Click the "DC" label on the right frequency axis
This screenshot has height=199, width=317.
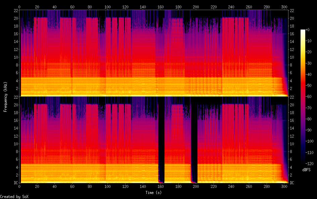(292, 183)
